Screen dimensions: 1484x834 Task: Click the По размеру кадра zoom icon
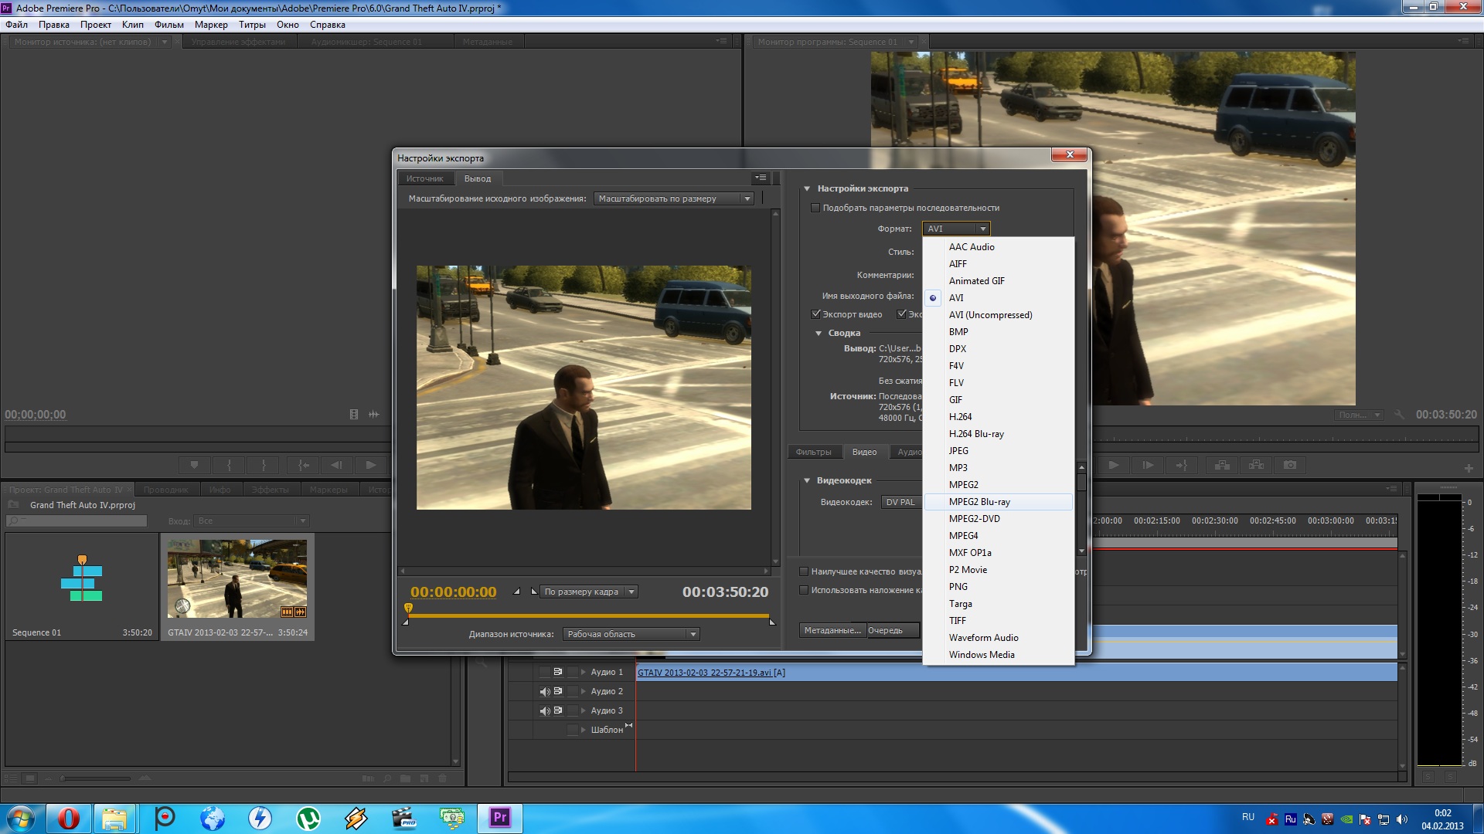(589, 591)
